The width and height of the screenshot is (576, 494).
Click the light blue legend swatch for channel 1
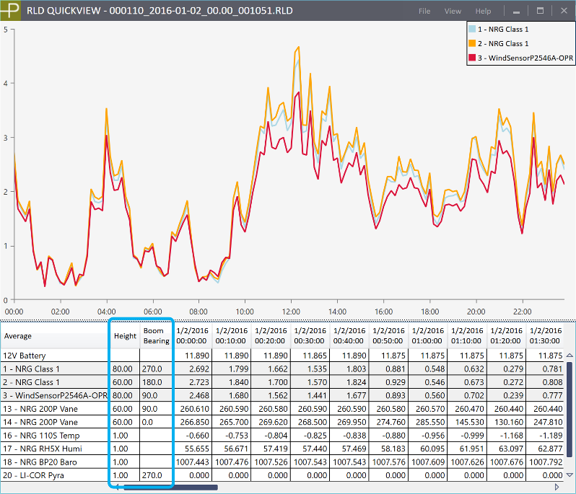[x=472, y=30]
